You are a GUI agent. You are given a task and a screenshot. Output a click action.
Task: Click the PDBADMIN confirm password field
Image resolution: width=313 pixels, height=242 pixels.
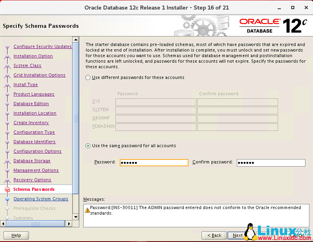(238, 127)
